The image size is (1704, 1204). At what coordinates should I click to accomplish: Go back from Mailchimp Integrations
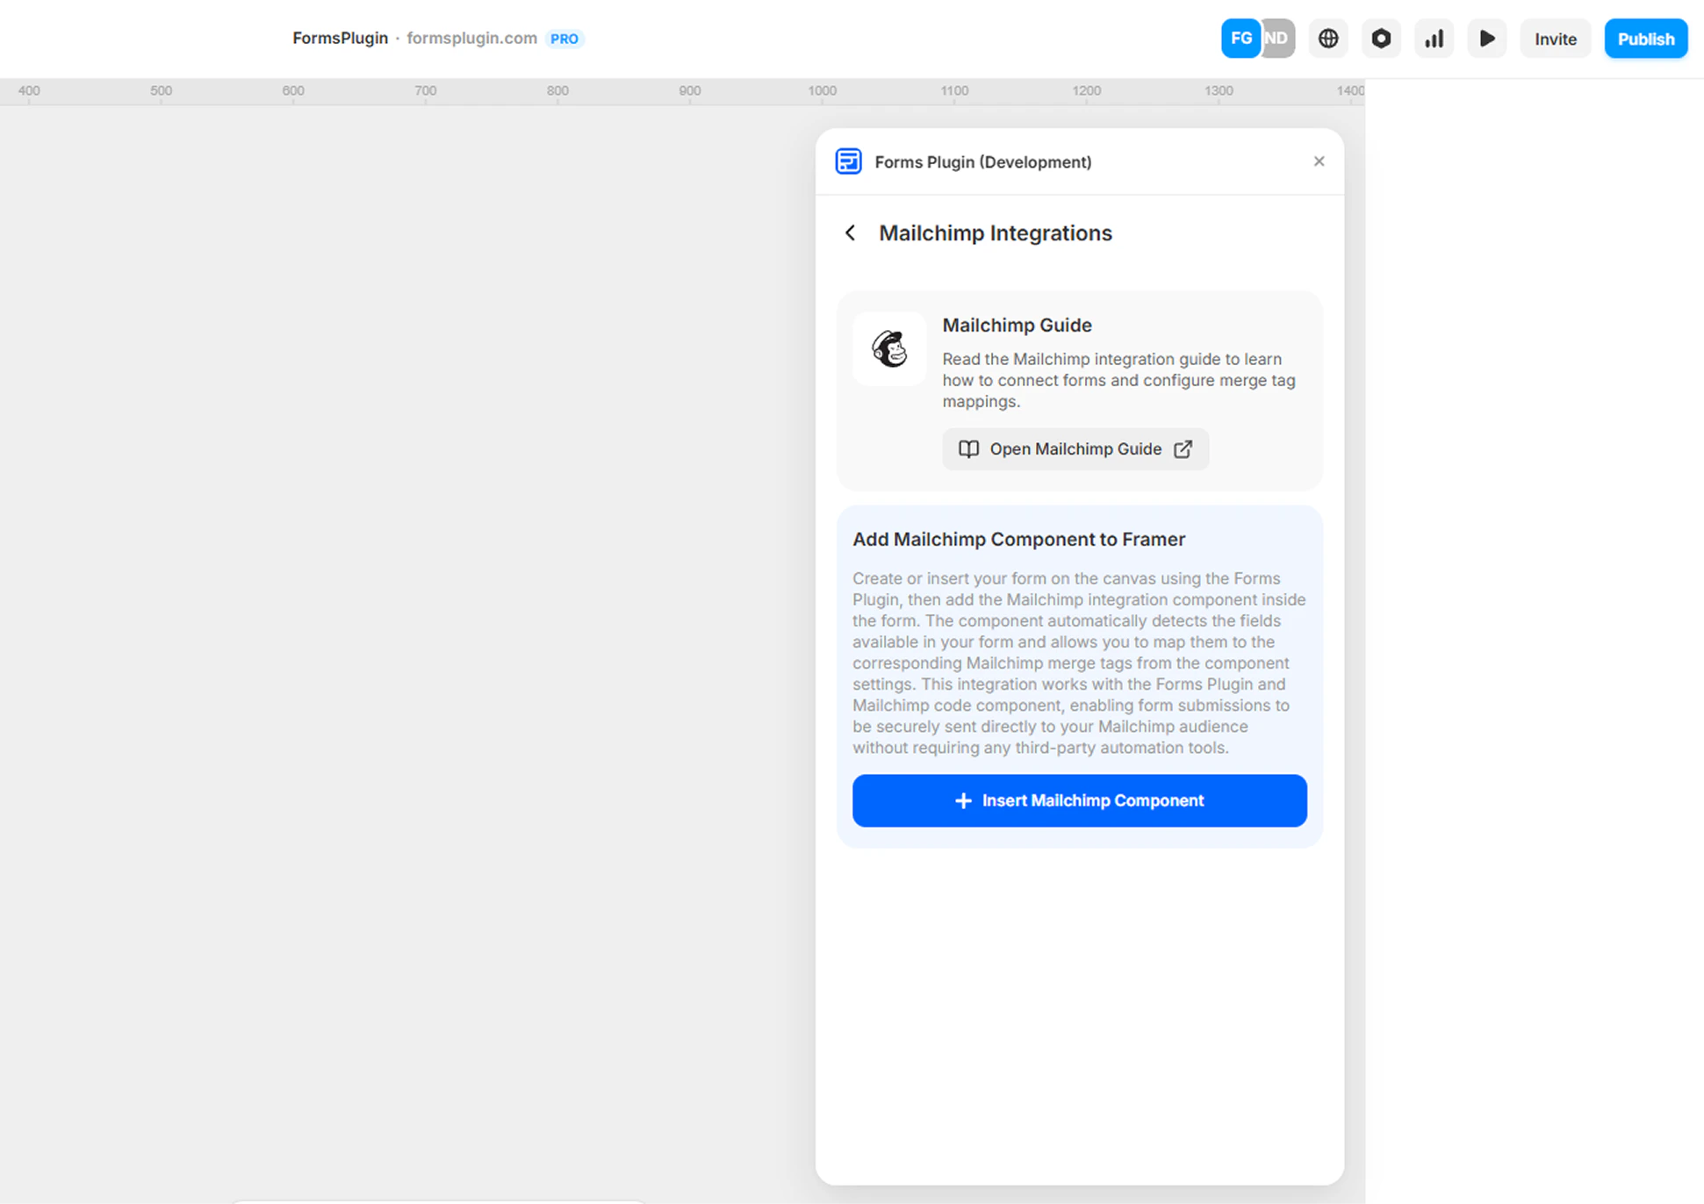pos(850,233)
